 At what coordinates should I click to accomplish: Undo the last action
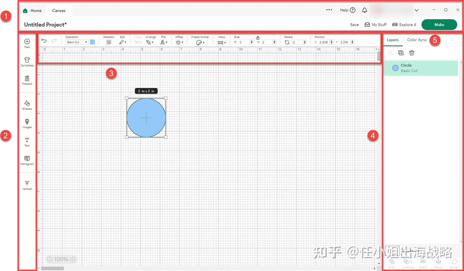pos(44,41)
